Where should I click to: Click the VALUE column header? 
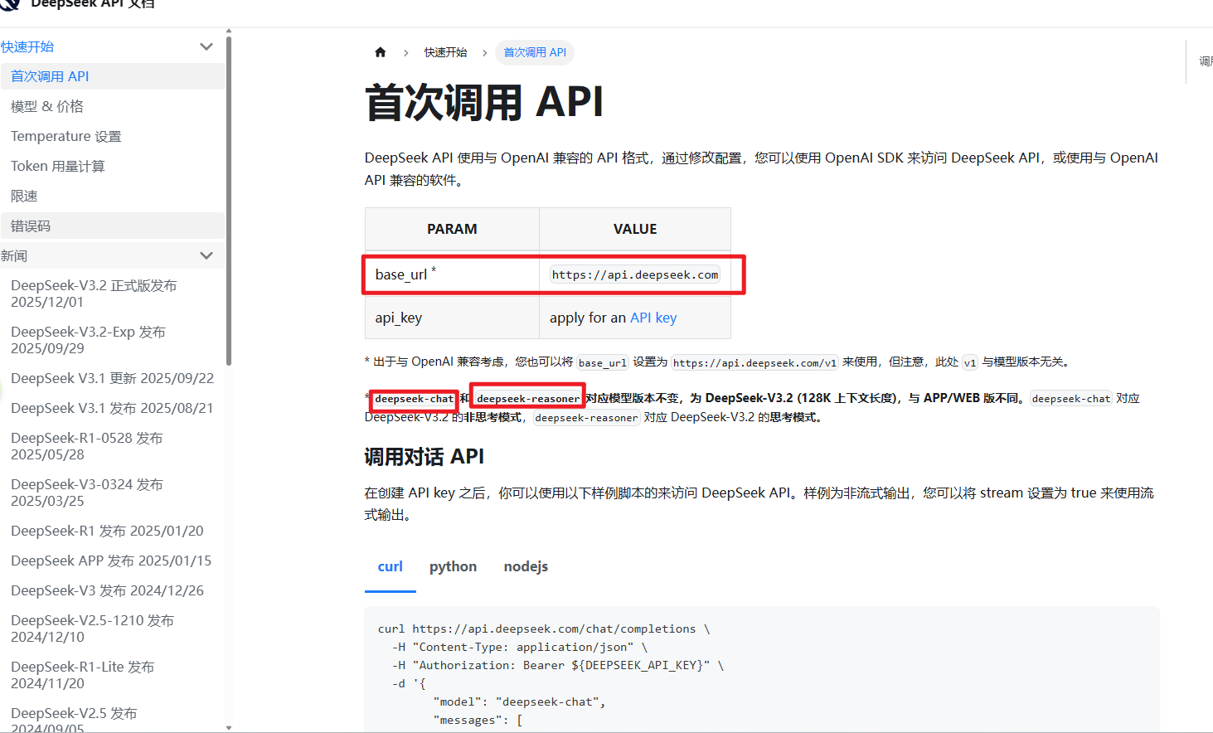coord(635,229)
